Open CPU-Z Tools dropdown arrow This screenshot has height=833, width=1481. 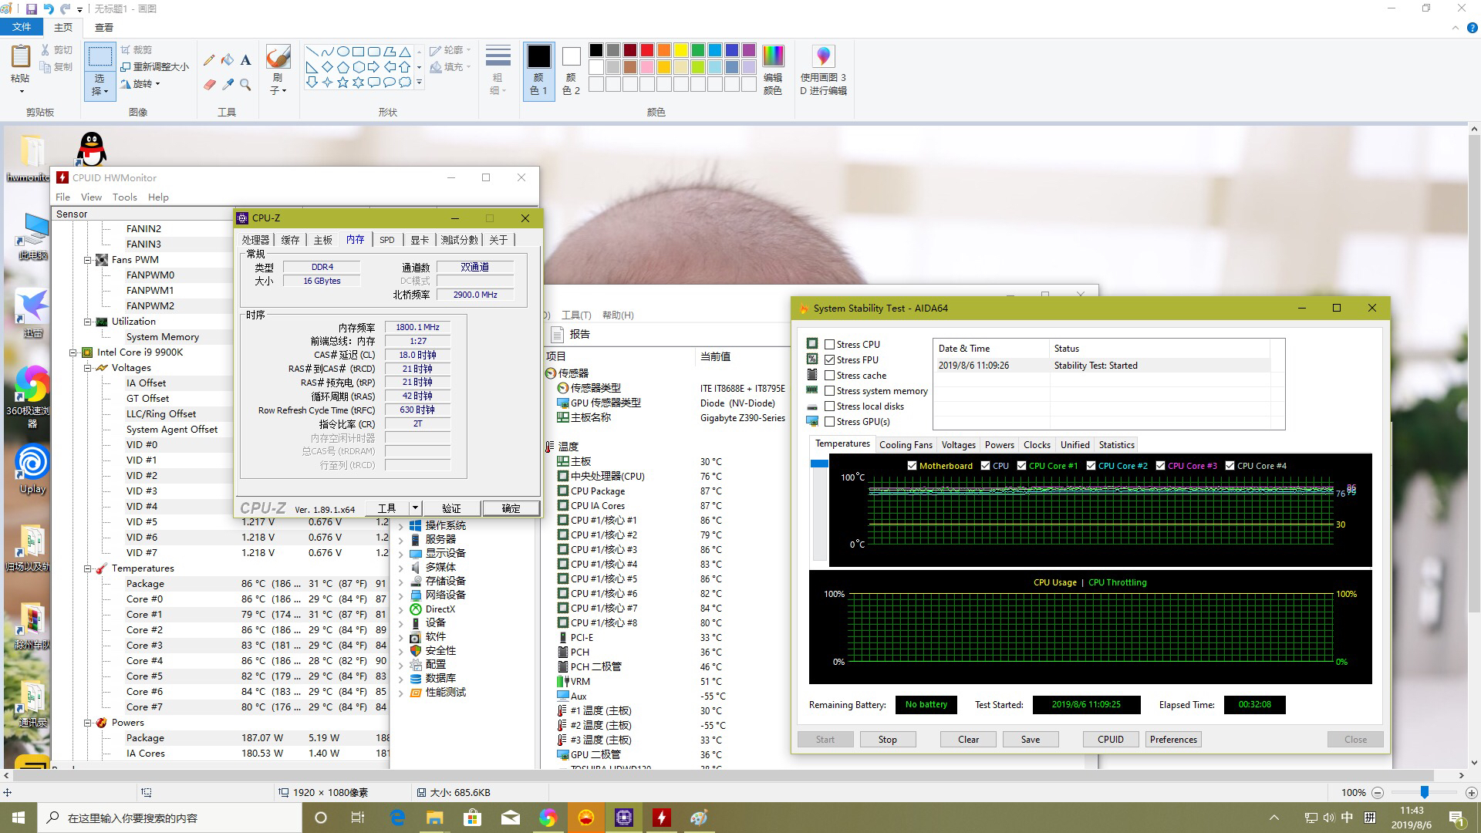pos(415,508)
